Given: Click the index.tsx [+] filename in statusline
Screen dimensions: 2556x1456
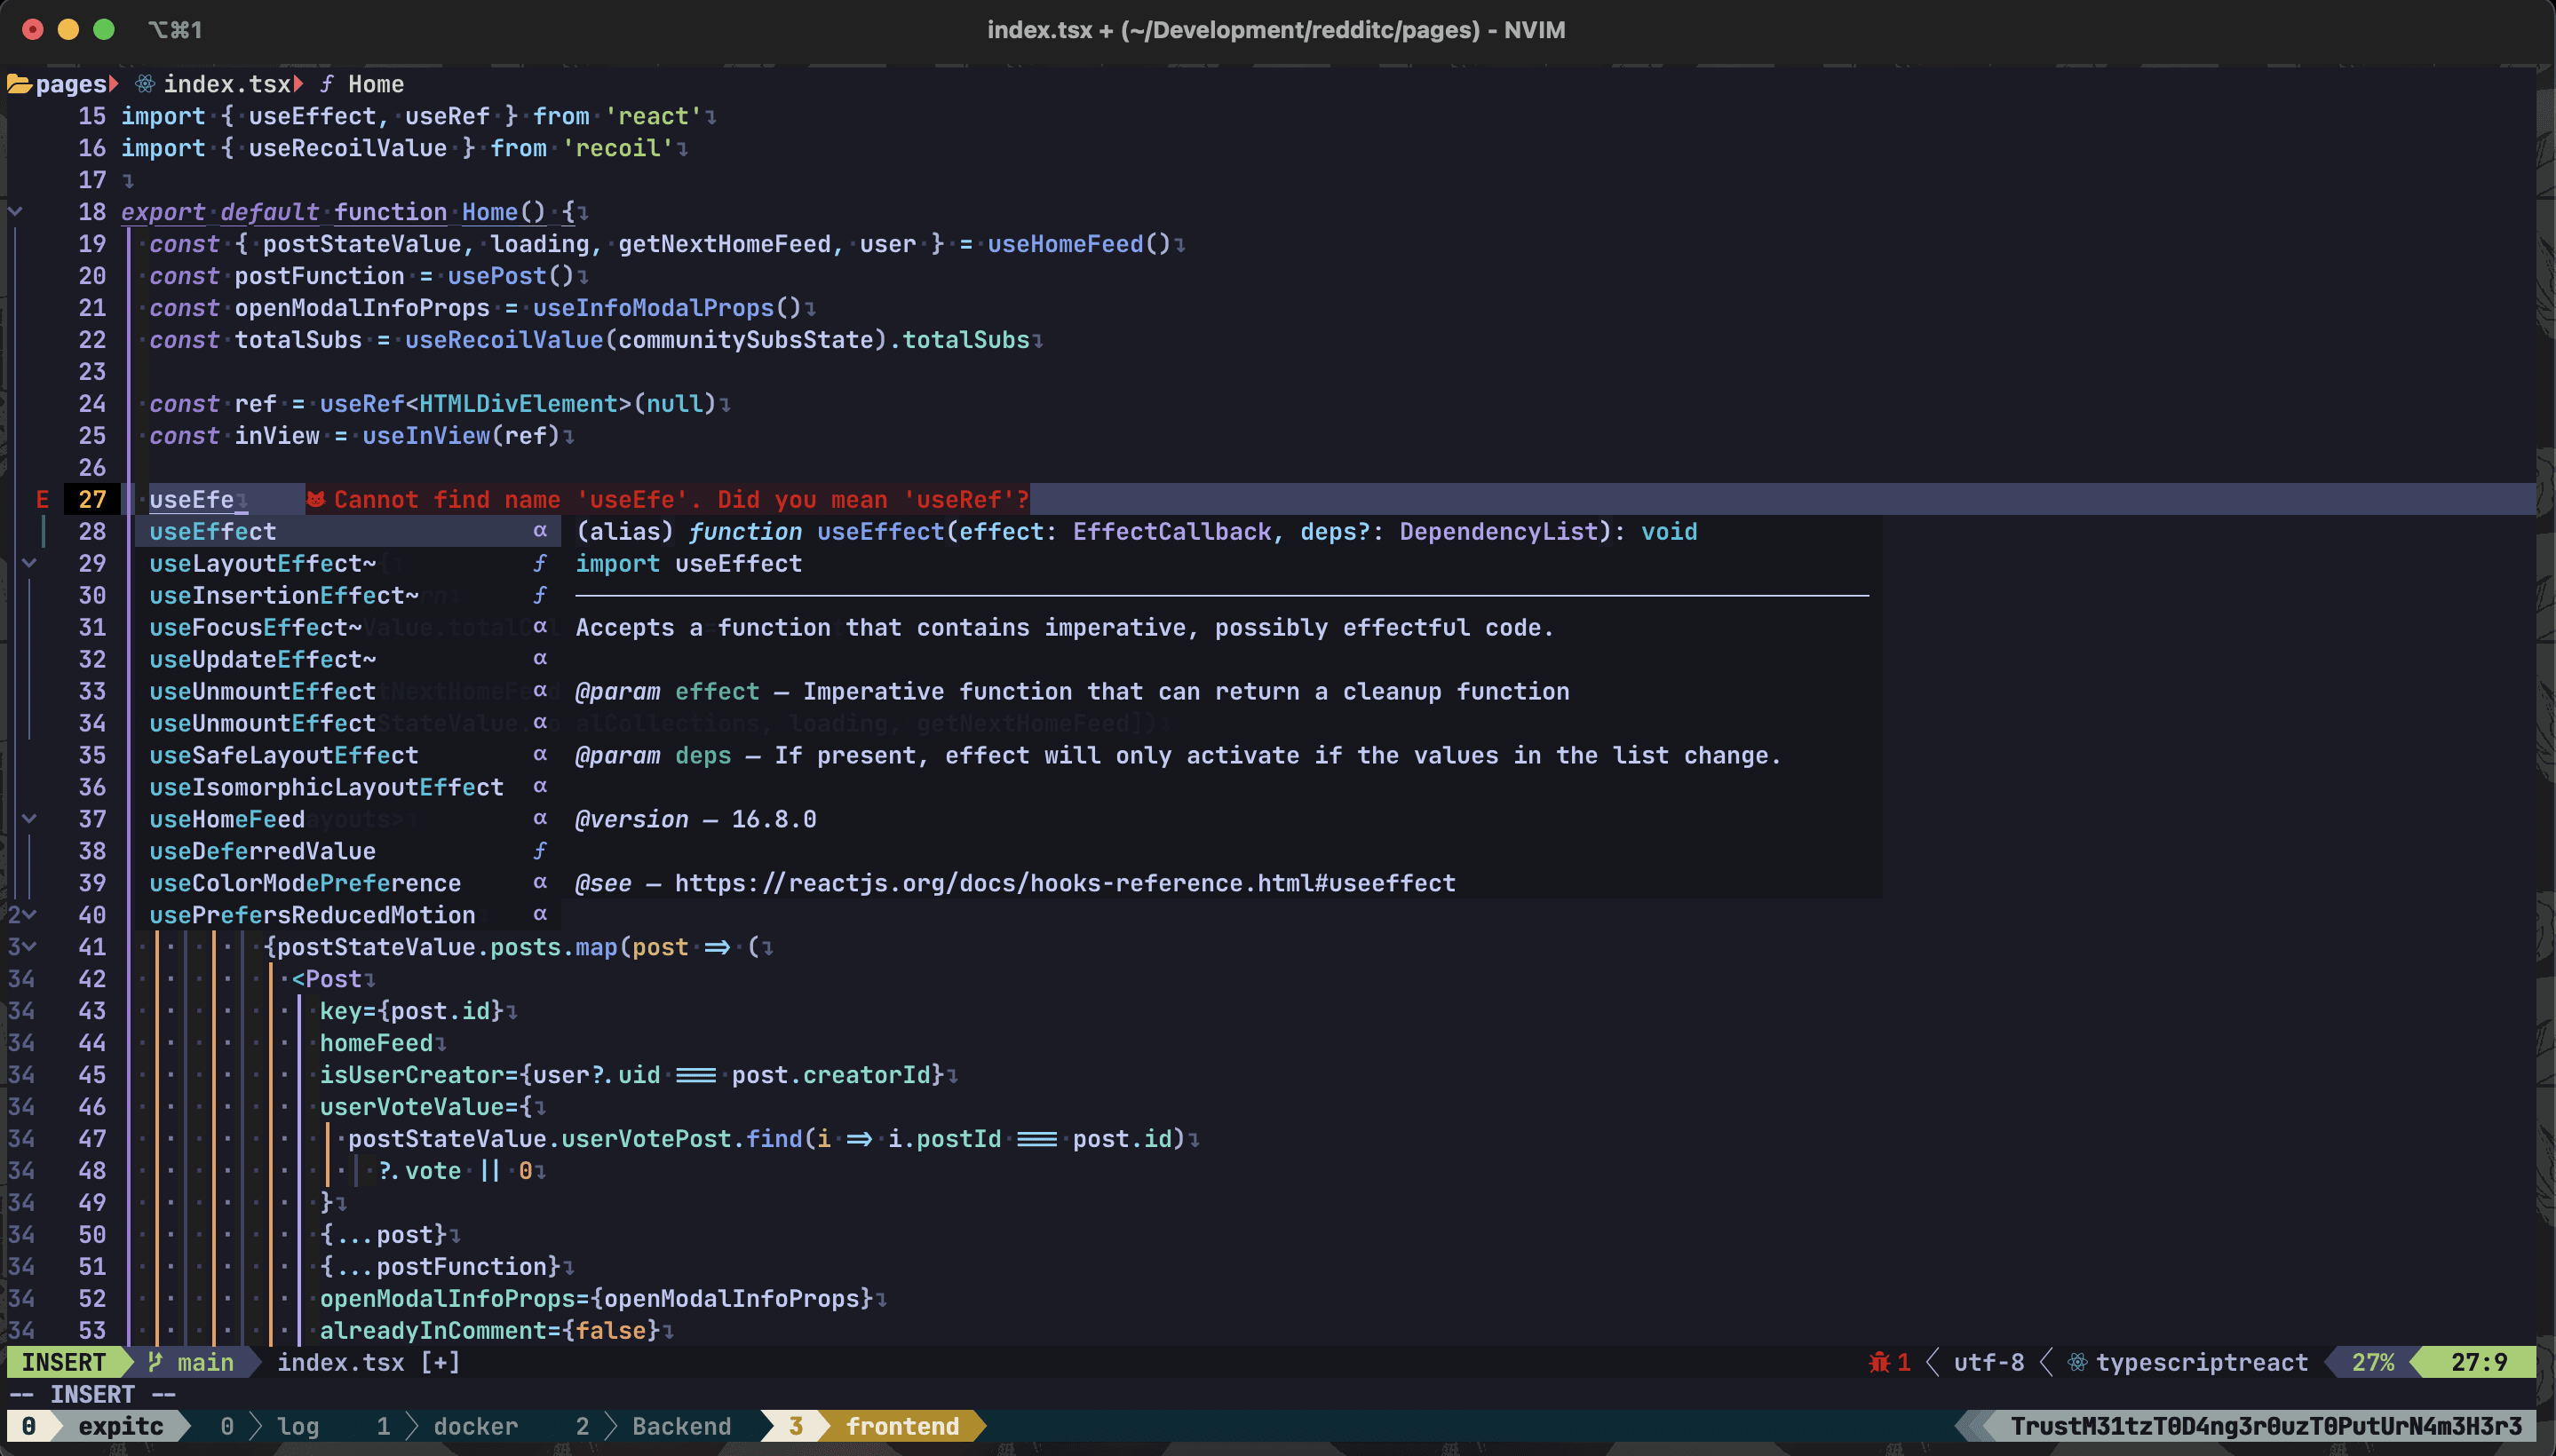Looking at the screenshot, I should pyautogui.click(x=369, y=1362).
